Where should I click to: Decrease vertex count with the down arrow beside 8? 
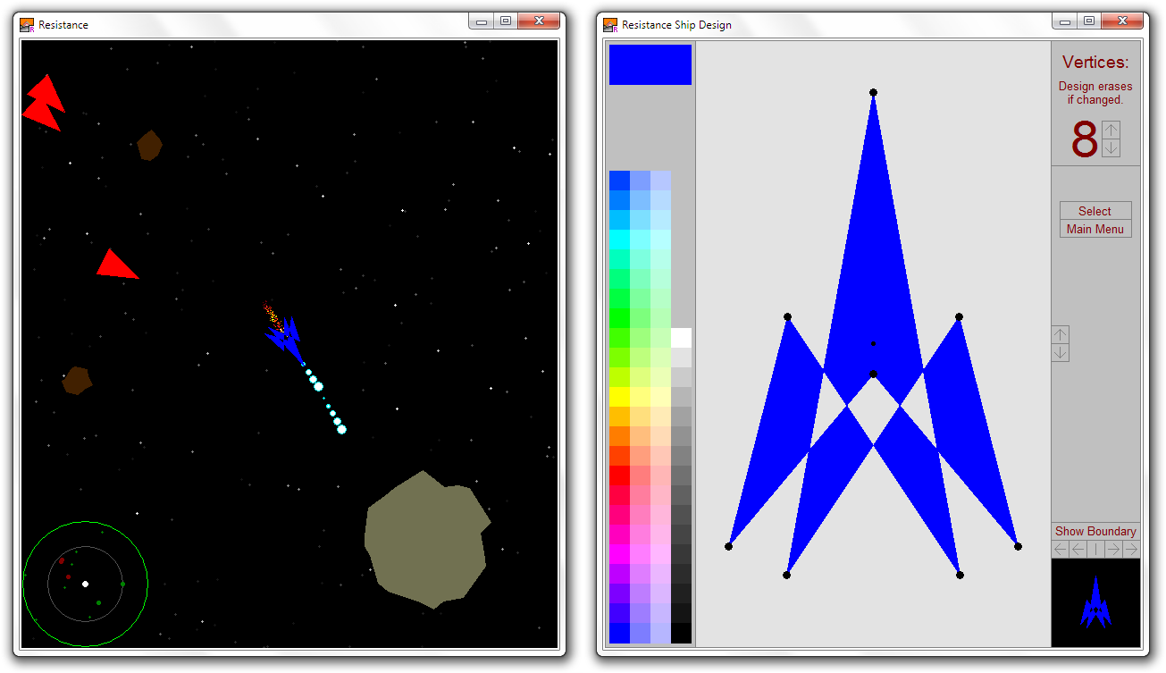click(x=1111, y=148)
